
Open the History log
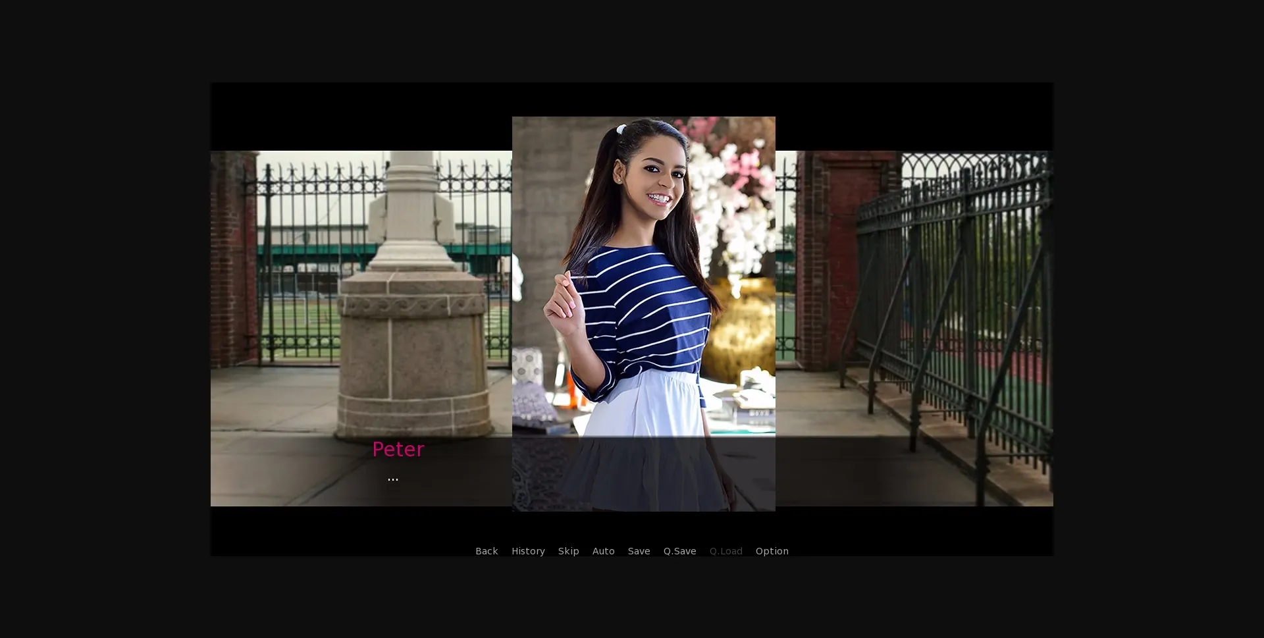[x=528, y=551]
